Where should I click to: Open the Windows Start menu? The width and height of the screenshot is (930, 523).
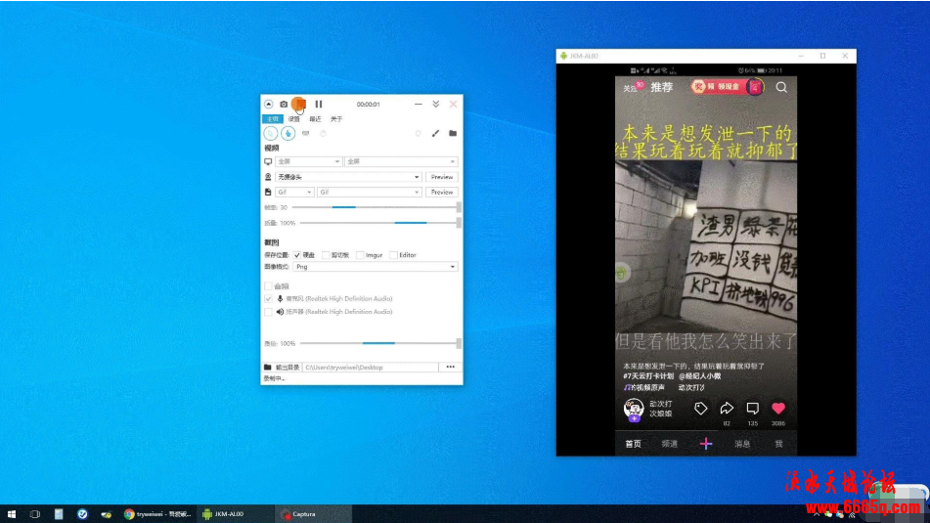coord(12,514)
